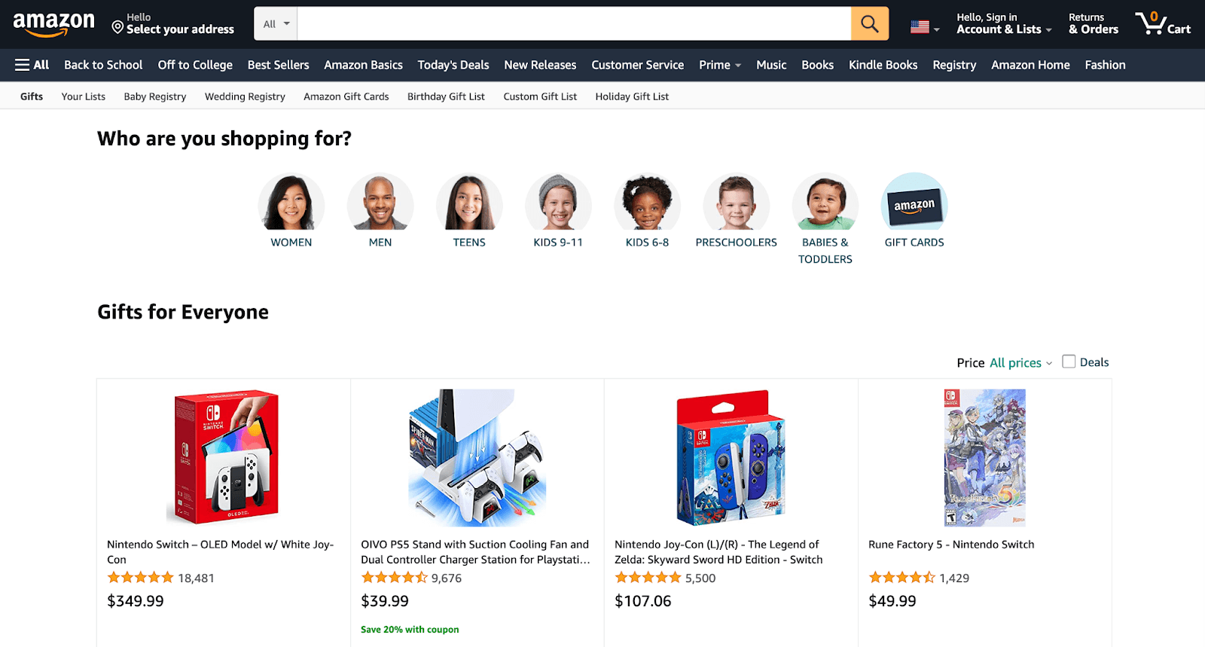
Task: Open the All search category dropdown
Action: (276, 24)
